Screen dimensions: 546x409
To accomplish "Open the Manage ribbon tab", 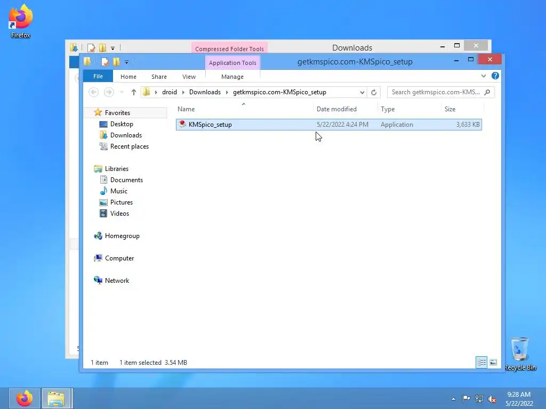I will [232, 77].
